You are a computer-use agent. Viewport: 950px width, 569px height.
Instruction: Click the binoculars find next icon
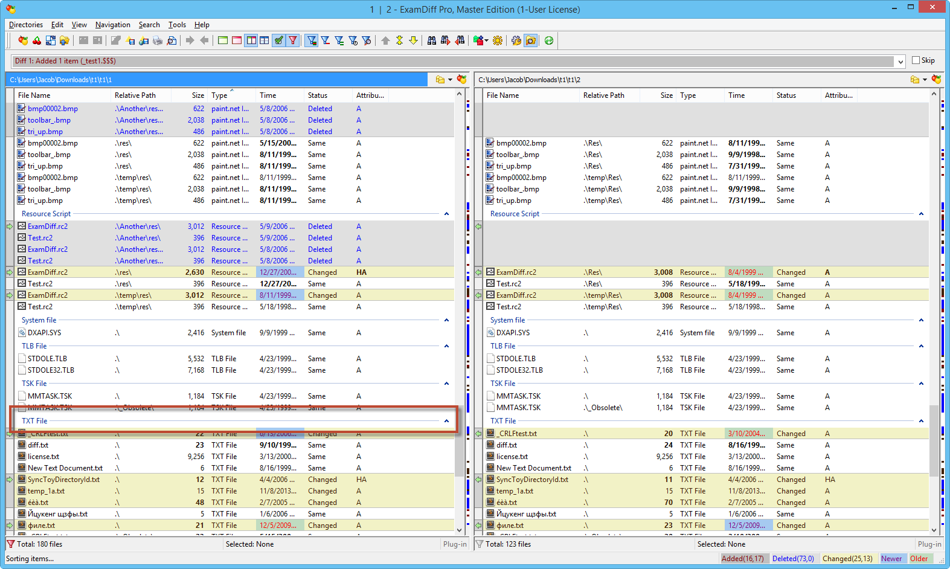[446, 40]
